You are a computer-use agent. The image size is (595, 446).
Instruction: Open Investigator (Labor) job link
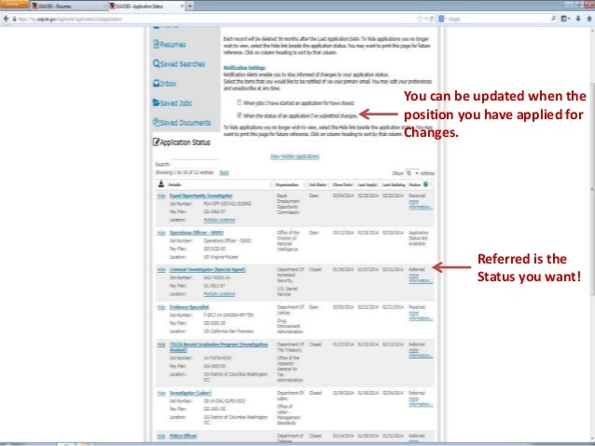pos(190,393)
